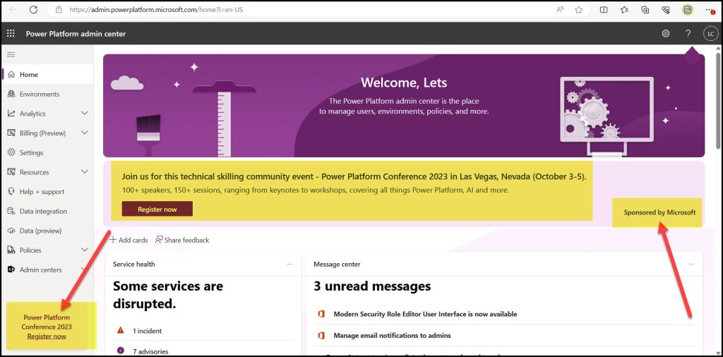This screenshot has width=723, height=357.
Task: Open Service health card options menu
Action: pyautogui.click(x=289, y=265)
